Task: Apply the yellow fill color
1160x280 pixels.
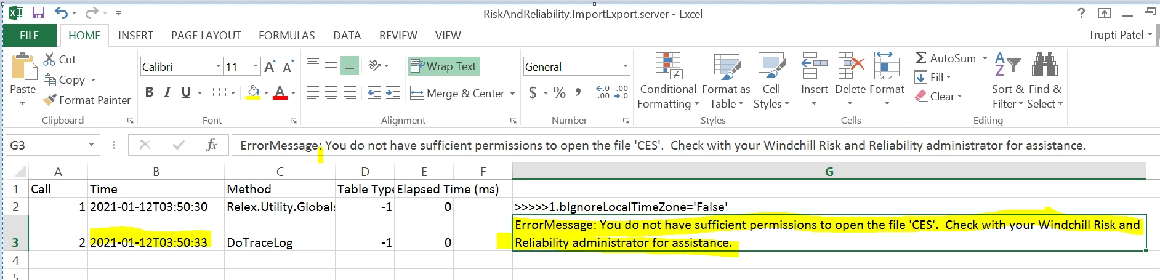Action: click(x=253, y=93)
